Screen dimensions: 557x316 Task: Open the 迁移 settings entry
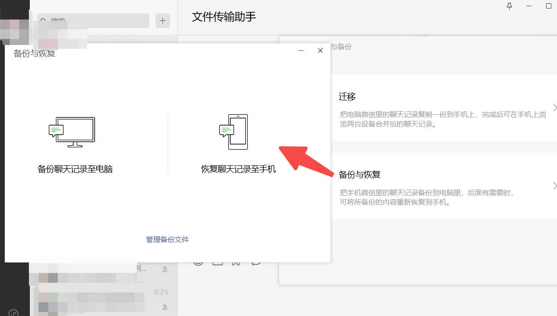click(444, 108)
